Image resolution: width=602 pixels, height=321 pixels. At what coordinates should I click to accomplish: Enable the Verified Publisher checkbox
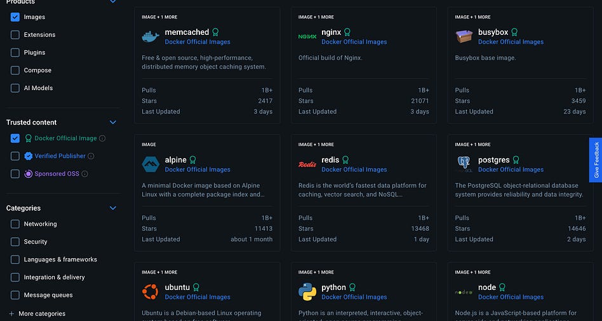pyautogui.click(x=15, y=156)
